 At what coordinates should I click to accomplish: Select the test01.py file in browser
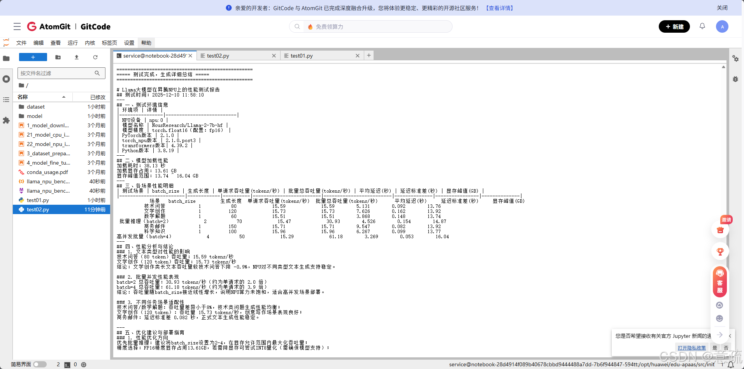pyautogui.click(x=62, y=200)
